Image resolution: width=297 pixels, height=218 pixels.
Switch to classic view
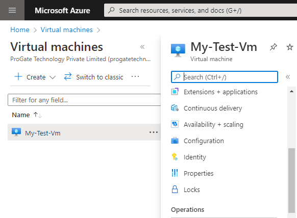coord(93,77)
